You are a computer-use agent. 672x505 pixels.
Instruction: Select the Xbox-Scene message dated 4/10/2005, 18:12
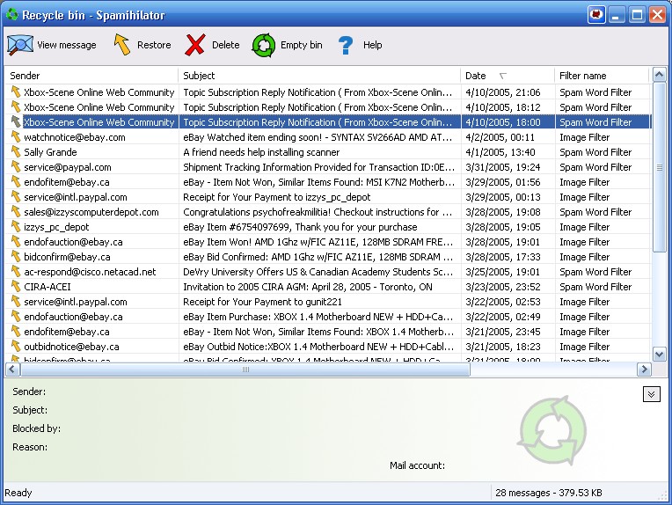pos(328,107)
